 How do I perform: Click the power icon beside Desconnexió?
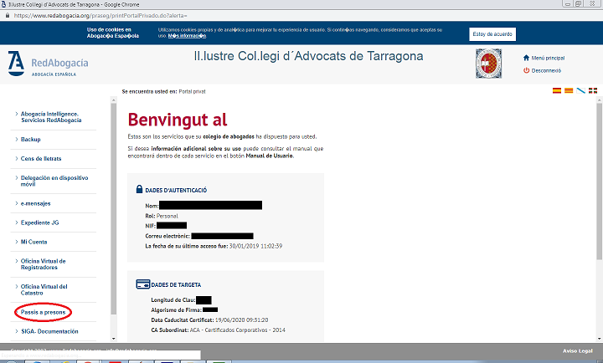(526, 70)
